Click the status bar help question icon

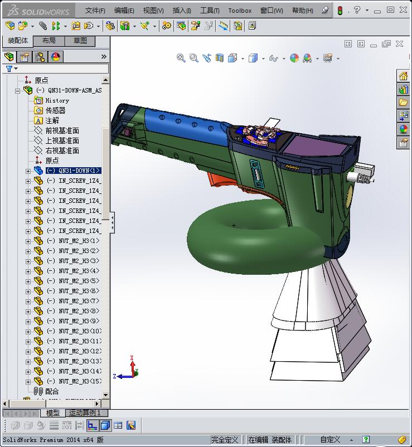(366, 440)
